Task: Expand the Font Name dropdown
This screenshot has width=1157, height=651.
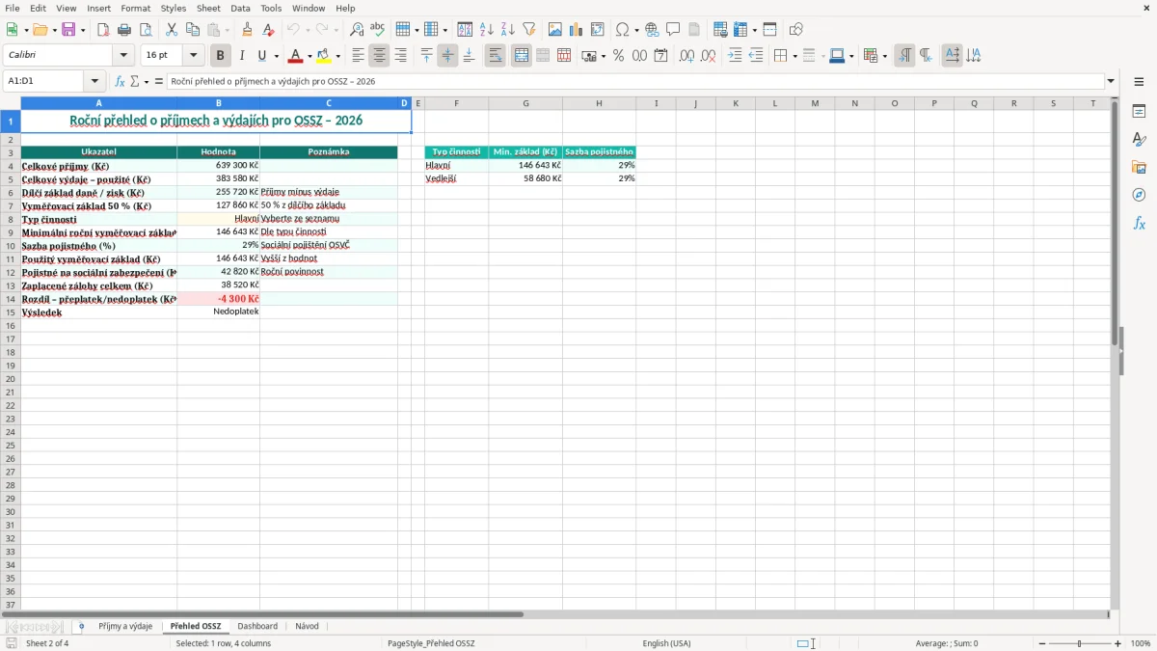Action: 123,56
